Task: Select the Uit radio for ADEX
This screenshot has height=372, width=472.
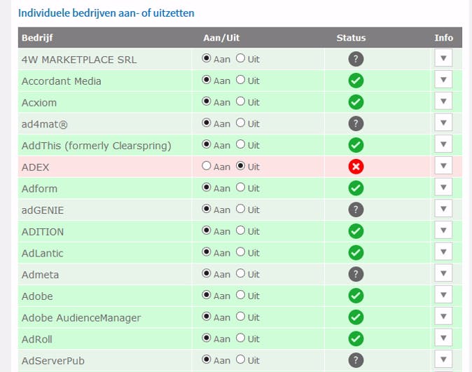Action: [240, 165]
